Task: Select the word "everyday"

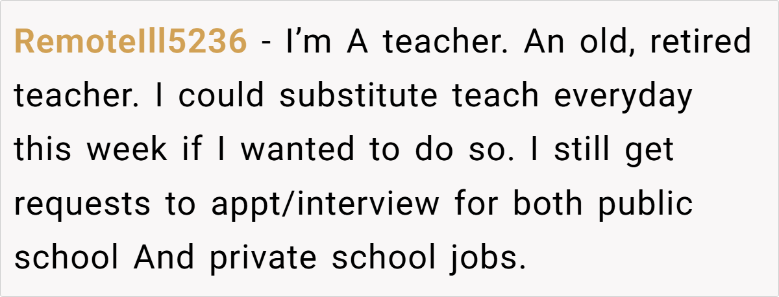Action: click(623, 97)
